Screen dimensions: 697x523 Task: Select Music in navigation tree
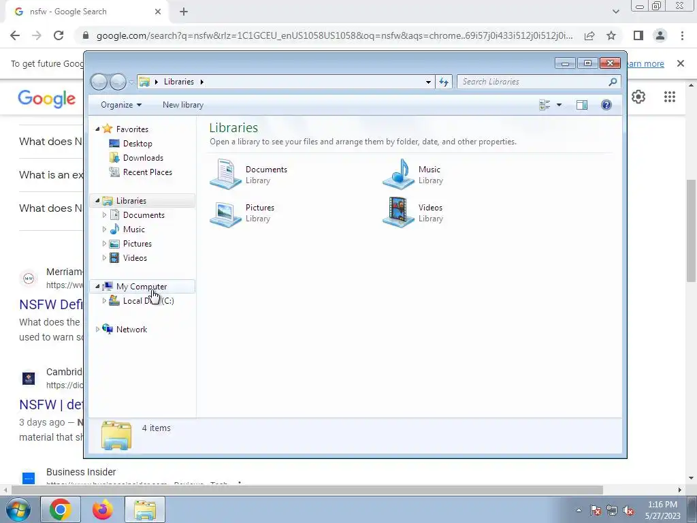tap(134, 229)
